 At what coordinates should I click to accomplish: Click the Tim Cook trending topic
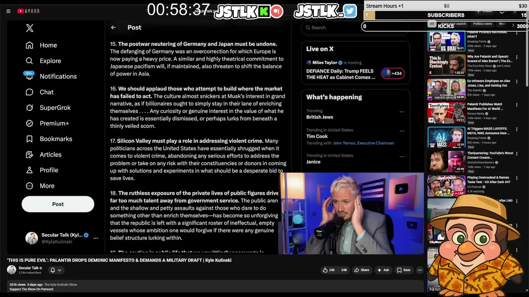[x=317, y=137]
